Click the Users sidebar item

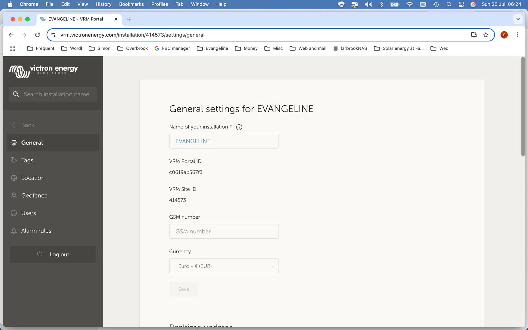tap(28, 213)
